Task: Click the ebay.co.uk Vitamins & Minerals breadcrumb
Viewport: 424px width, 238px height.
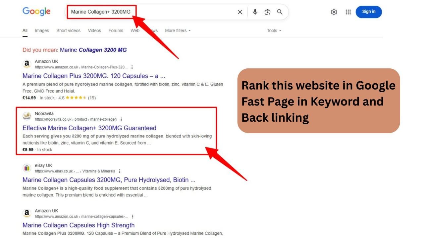Action: point(75,171)
